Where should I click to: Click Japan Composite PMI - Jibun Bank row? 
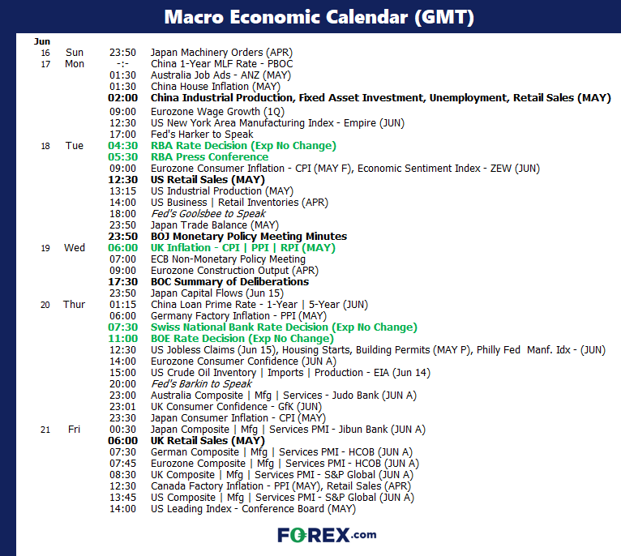[288, 430]
